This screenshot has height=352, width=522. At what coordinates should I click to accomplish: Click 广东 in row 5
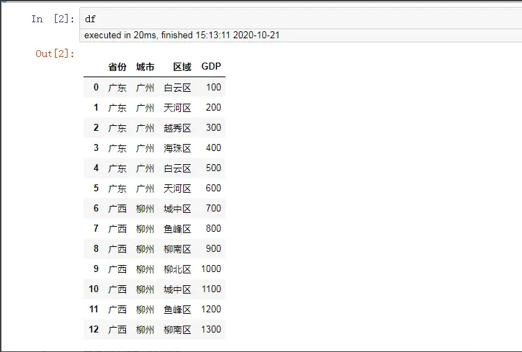tap(117, 189)
